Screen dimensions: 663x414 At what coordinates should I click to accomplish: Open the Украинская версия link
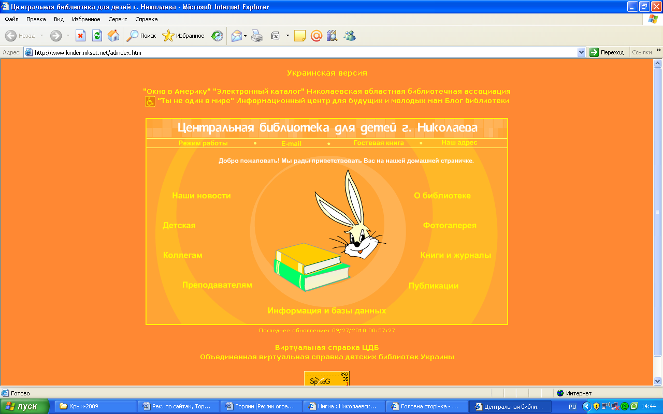(x=327, y=73)
